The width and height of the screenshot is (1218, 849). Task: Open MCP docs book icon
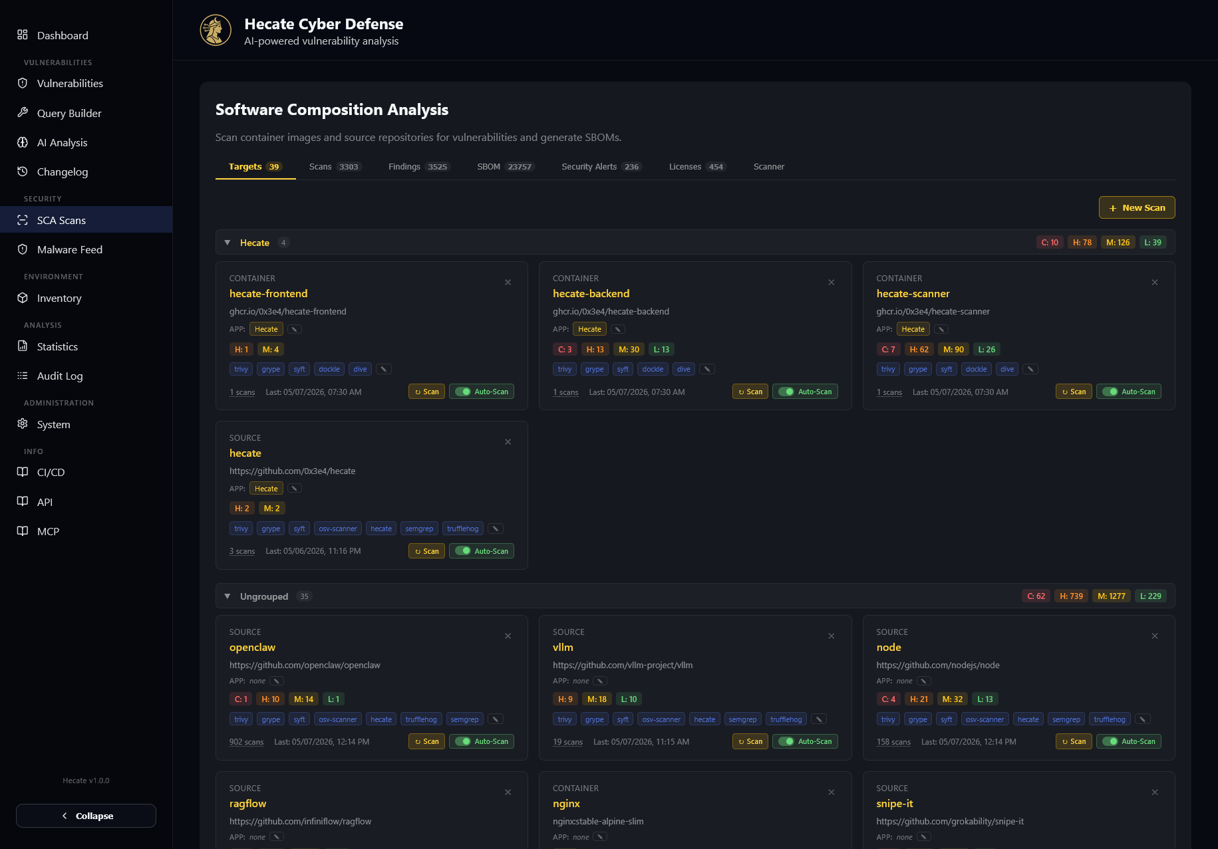click(x=23, y=531)
